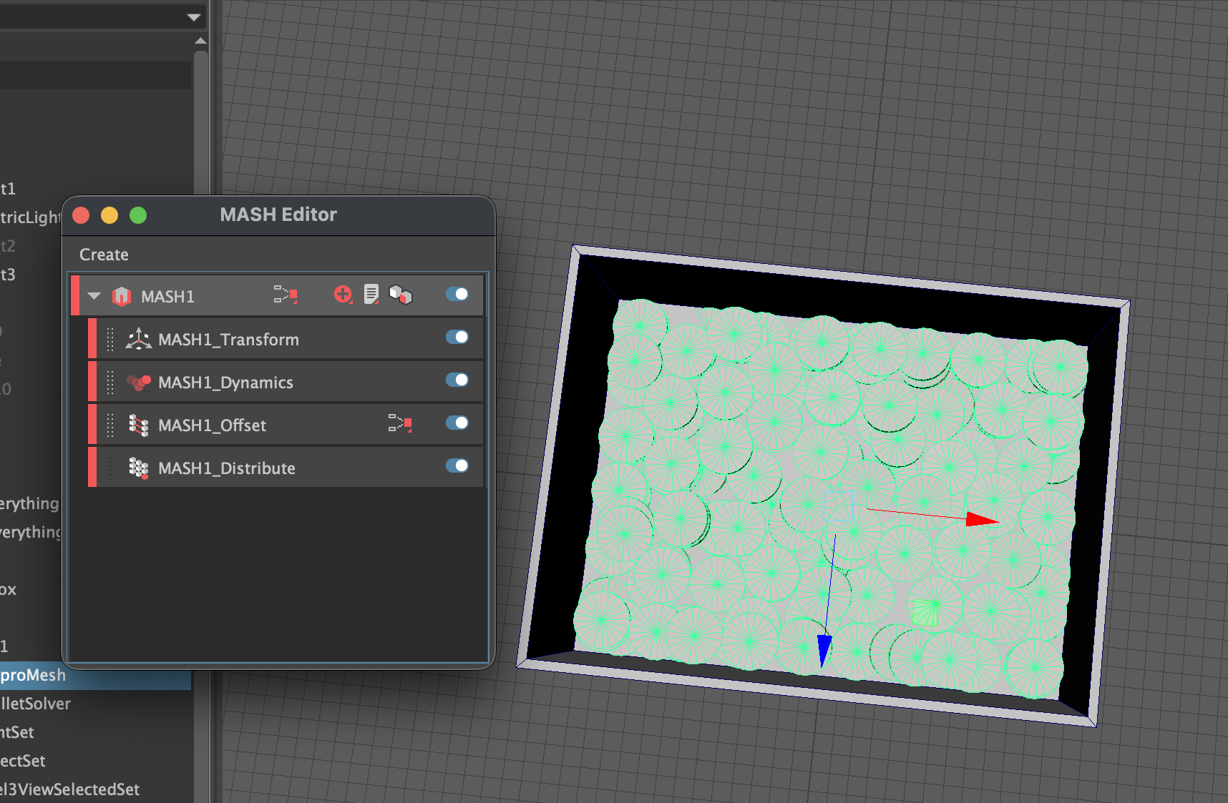Open the dropdown arrow at top-left panel
The image size is (1228, 803).
point(193,17)
